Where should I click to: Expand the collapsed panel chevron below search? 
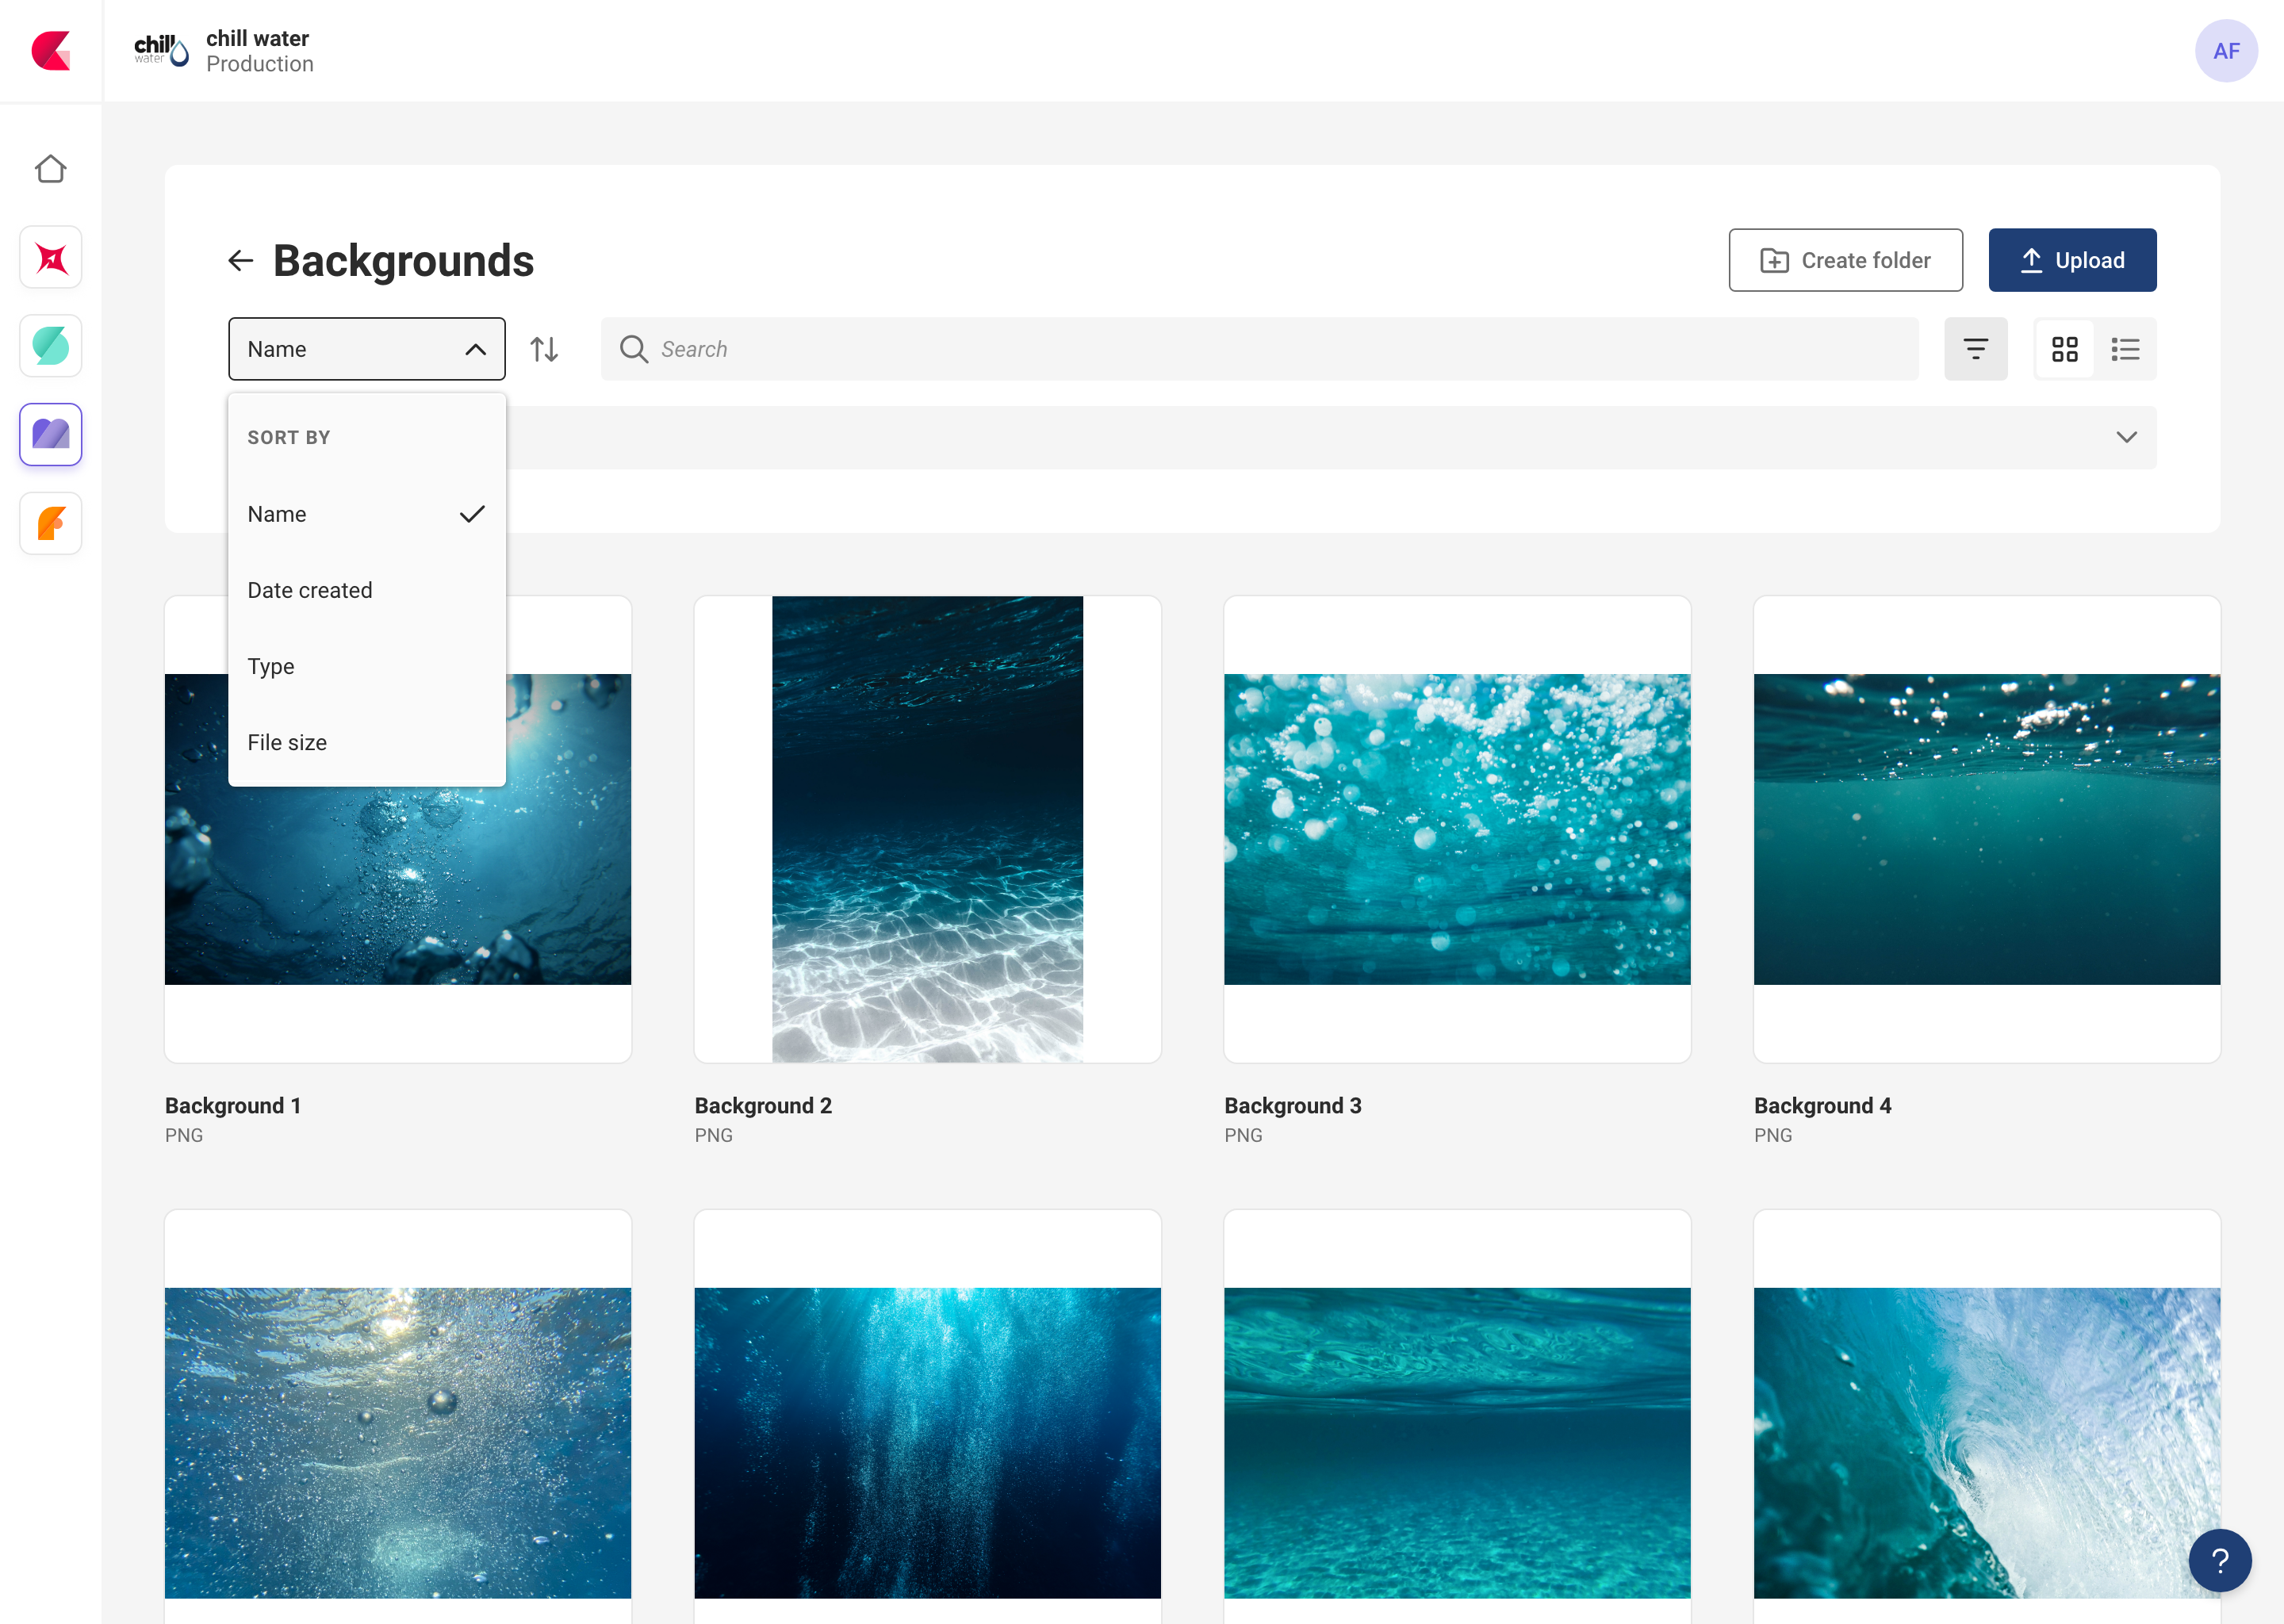coord(2126,437)
